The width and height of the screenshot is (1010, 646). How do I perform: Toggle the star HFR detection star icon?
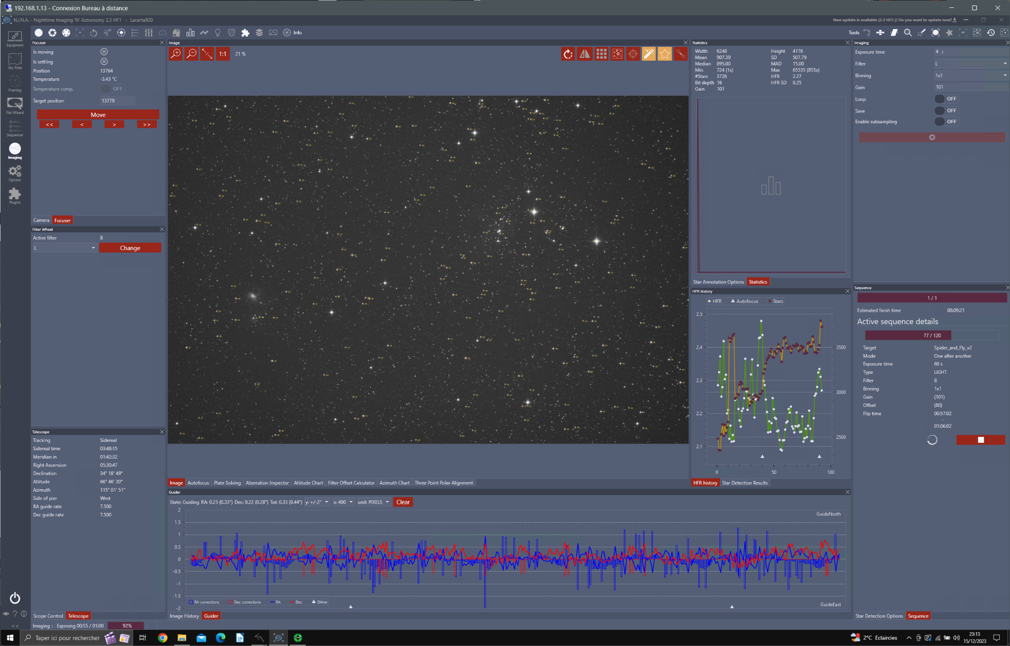665,54
